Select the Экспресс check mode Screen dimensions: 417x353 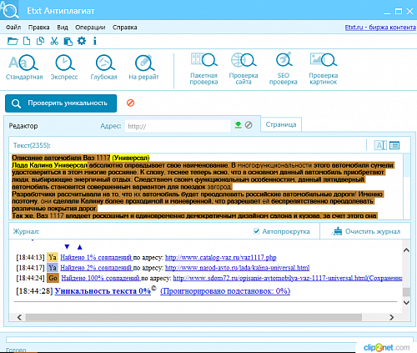click(64, 68)
